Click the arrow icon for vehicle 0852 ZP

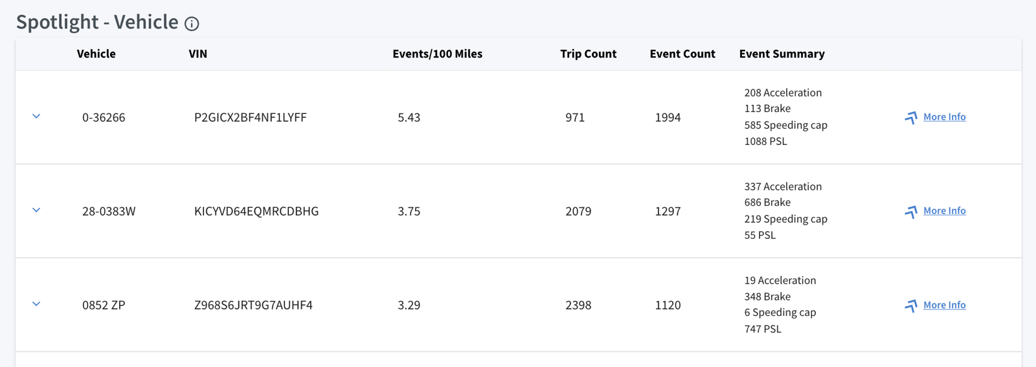pyautogui.click(x=911, y=306)
